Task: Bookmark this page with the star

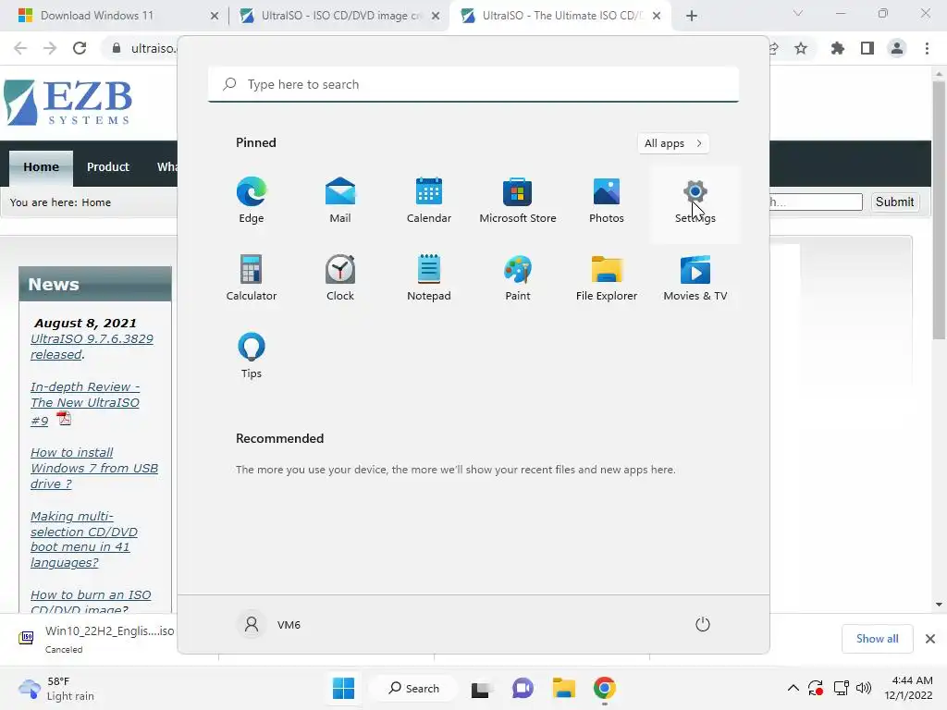Action: [x=801, y=48]
